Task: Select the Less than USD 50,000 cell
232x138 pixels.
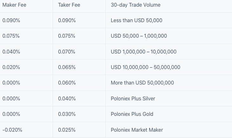Action: point(136,20)
